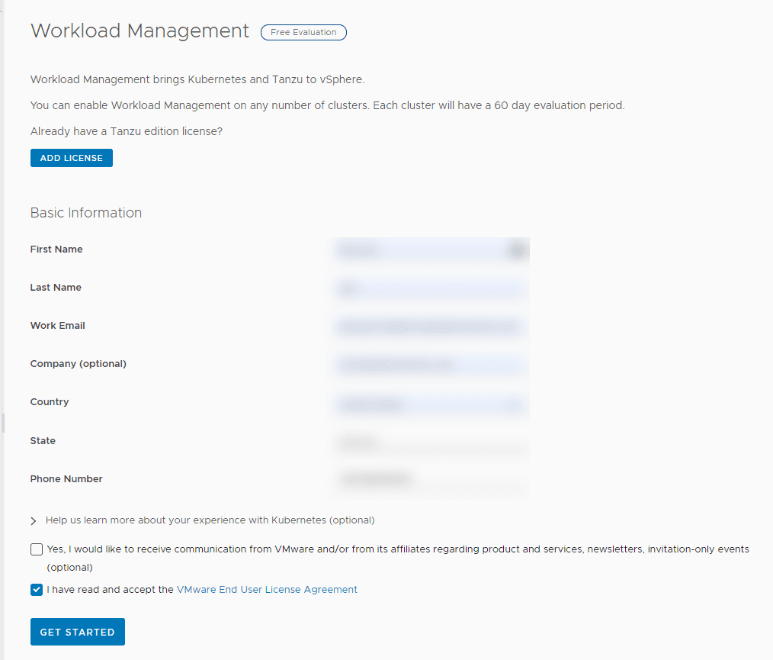This screenshot has height=660, width=773.
Task: Enable the VMware communications consent checkbox
Action: 36,549
